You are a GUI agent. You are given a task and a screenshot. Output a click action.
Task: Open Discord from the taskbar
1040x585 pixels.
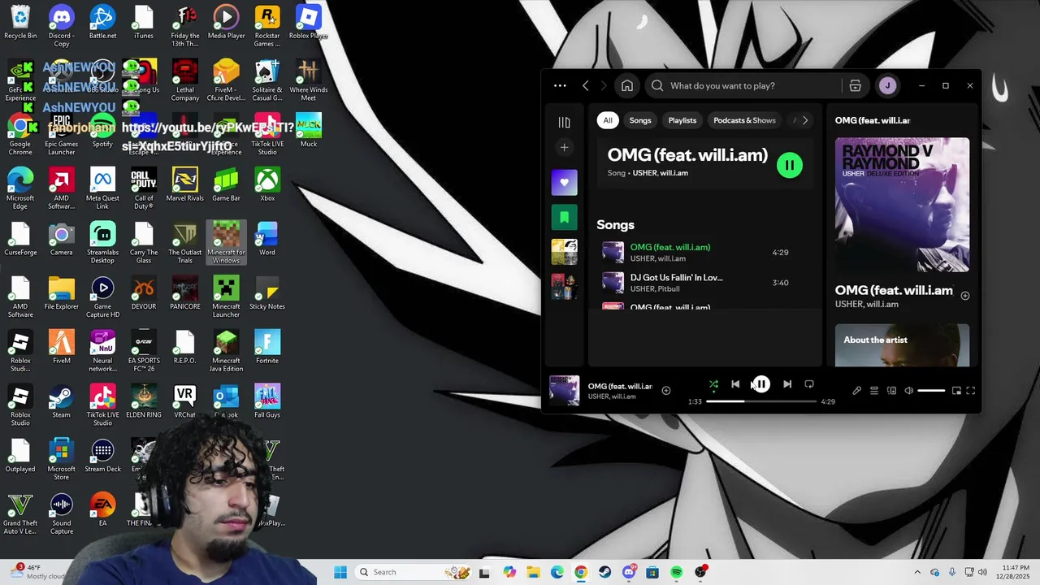pyautogui.click(x=629, y=572)
